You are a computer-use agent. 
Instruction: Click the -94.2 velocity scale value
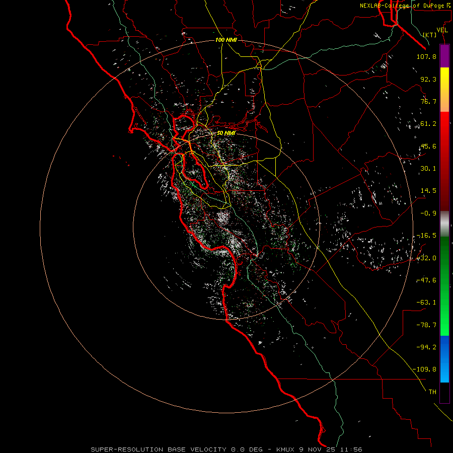(426, 347)
